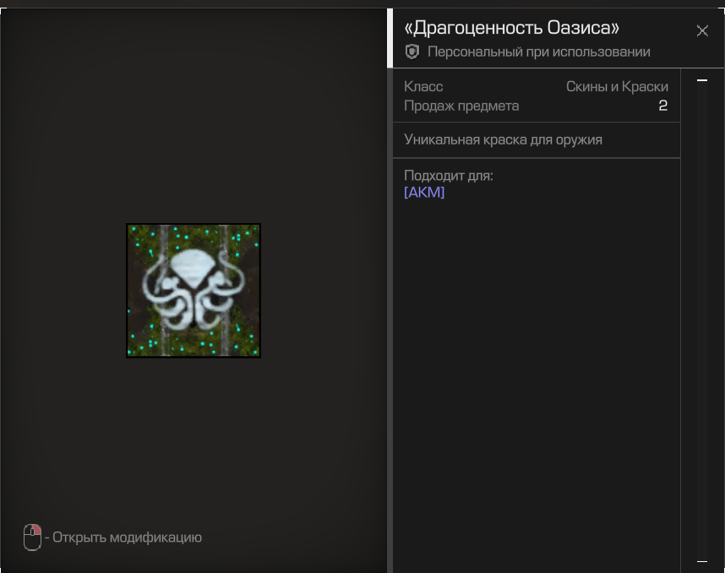This screenshot has height=573, width=725.
Task: Click the item sales count '2'
Action: pyautogui.click(x=662, y=106)
